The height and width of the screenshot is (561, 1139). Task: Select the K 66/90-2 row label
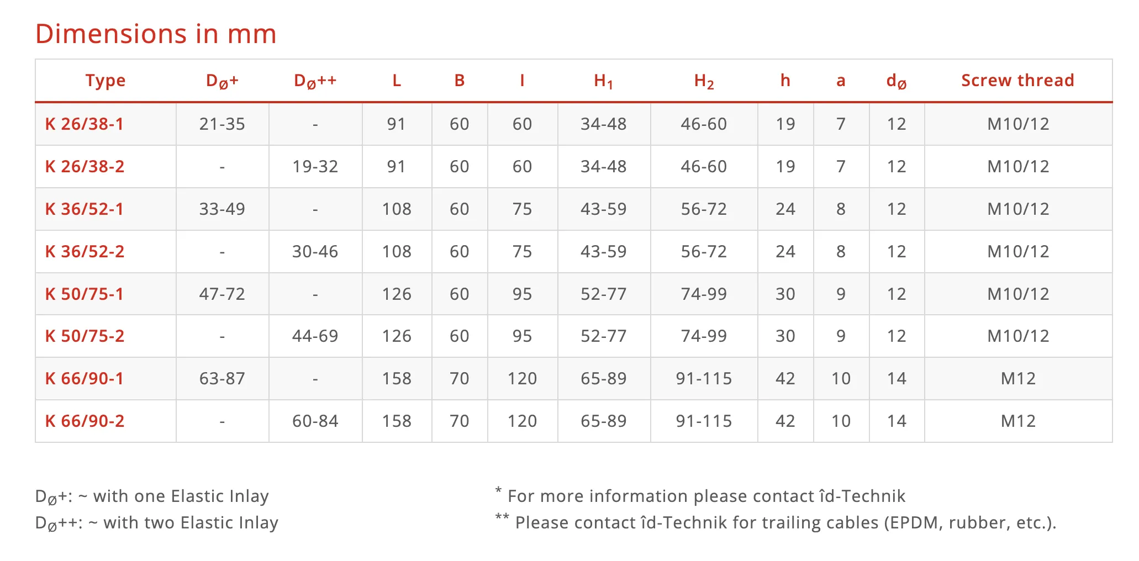pyautogui.click(x=85, y=421)
